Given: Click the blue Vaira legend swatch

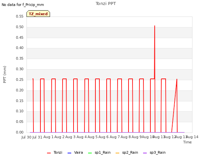Looking at the screenshot, I should pos(69,153).
